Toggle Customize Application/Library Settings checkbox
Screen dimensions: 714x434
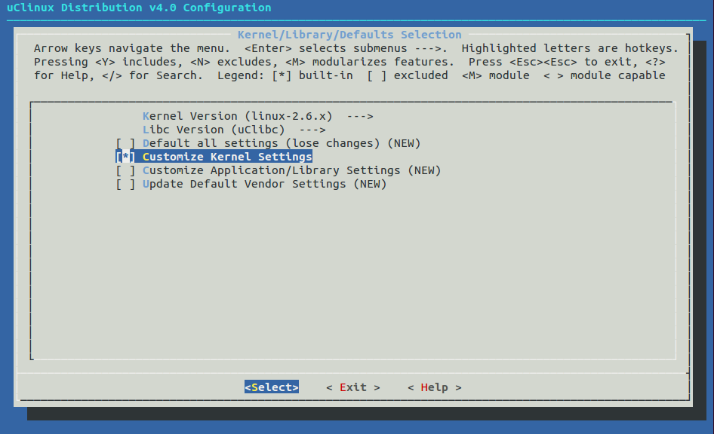pyautogui.click(x=125, y=170)
